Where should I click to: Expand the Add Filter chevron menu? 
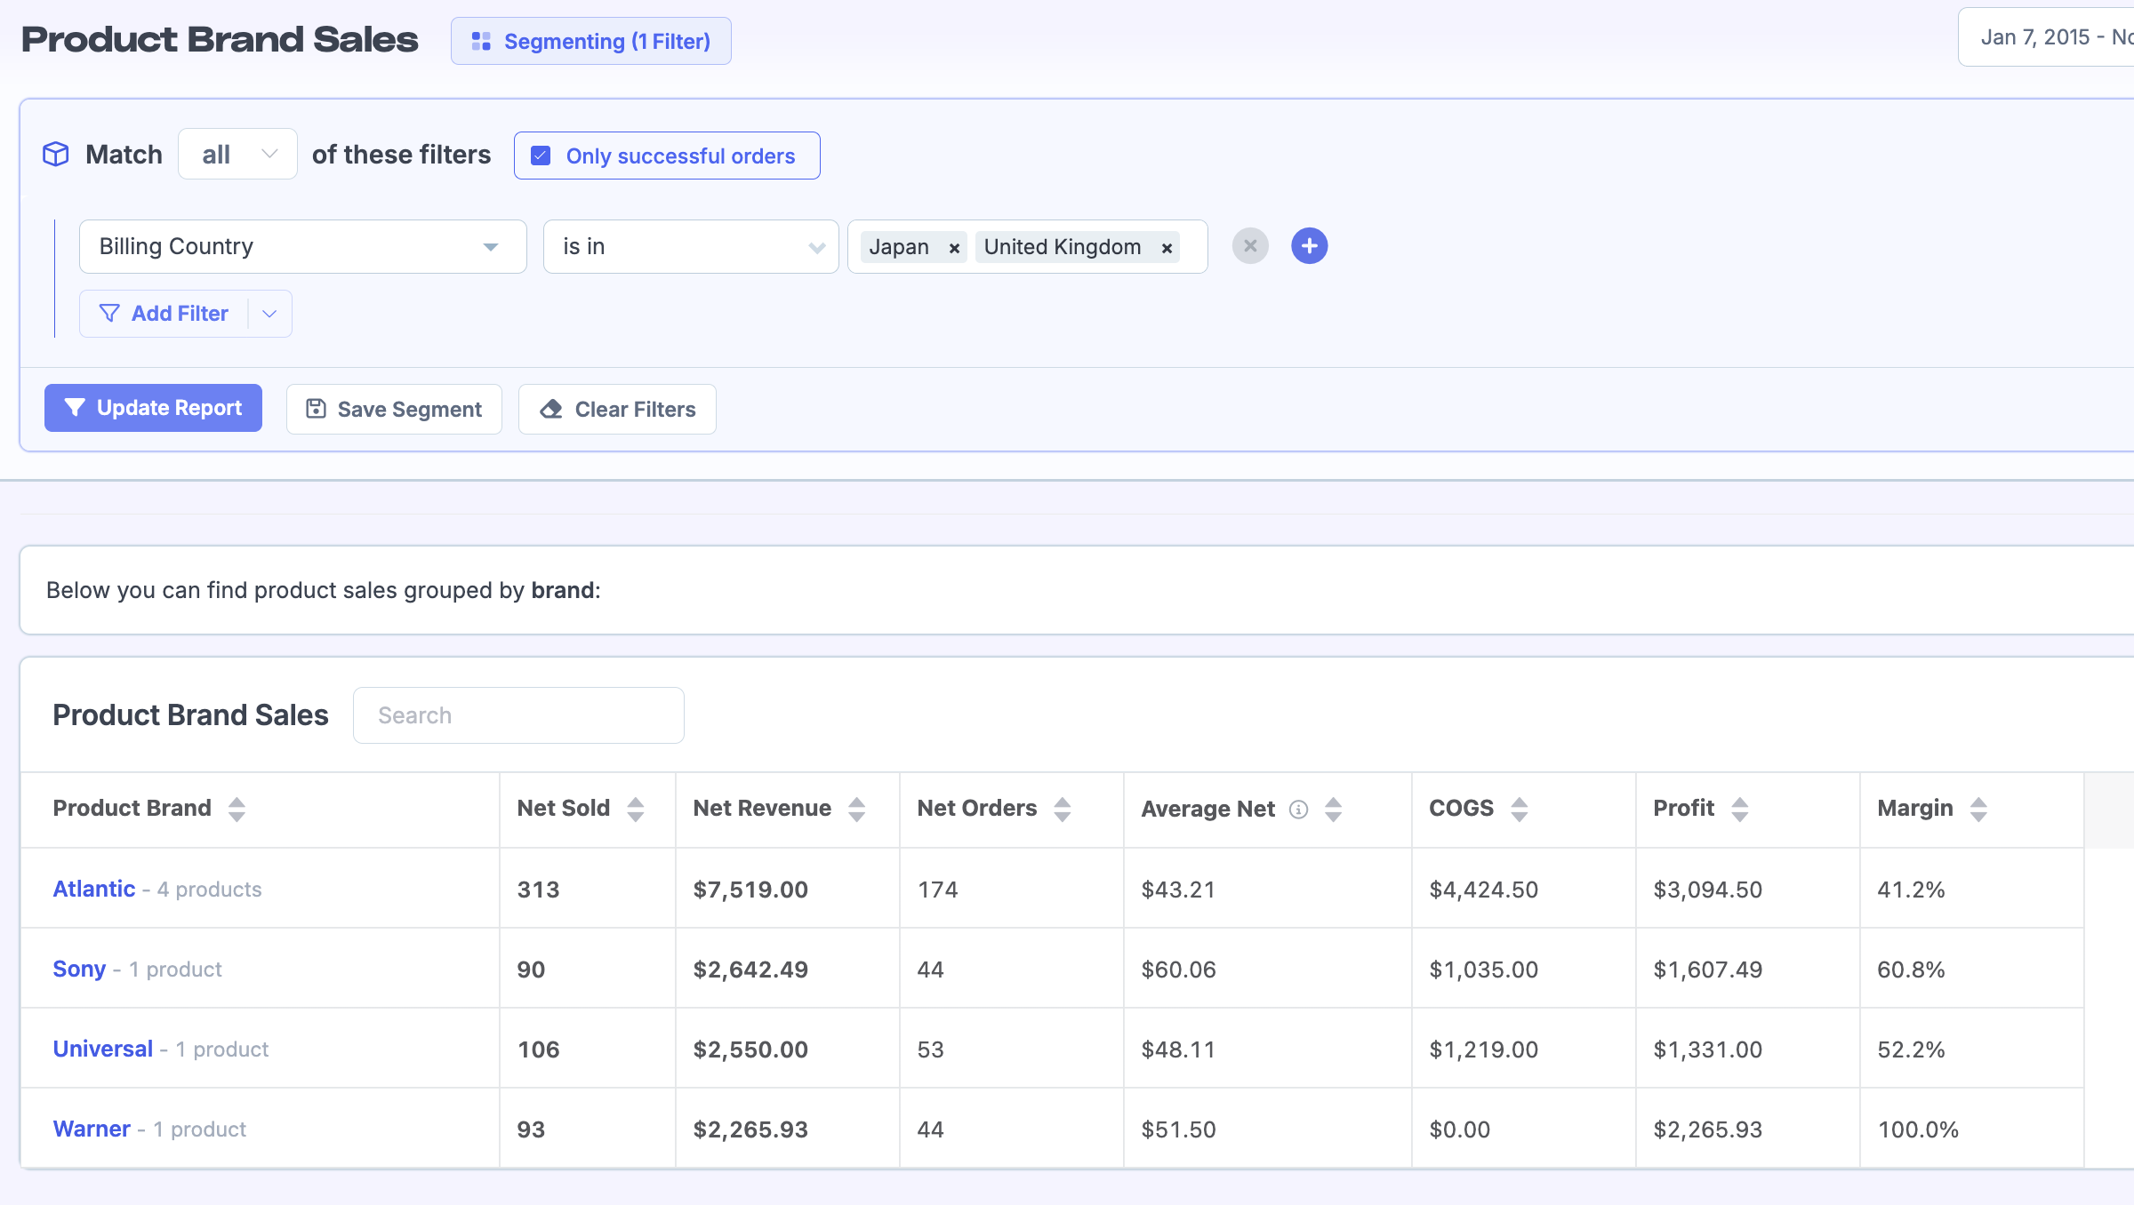pyautogui.click(x=269, y=314)
